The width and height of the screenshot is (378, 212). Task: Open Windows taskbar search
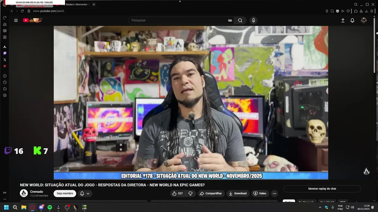15,207
